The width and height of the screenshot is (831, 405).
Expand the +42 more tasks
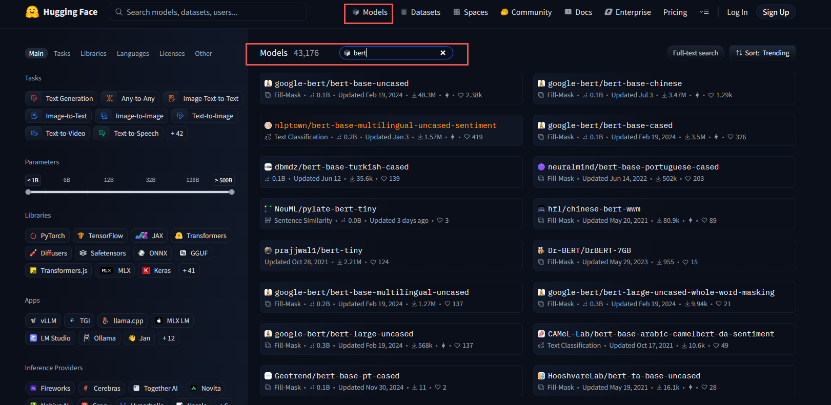click(177, 133)
